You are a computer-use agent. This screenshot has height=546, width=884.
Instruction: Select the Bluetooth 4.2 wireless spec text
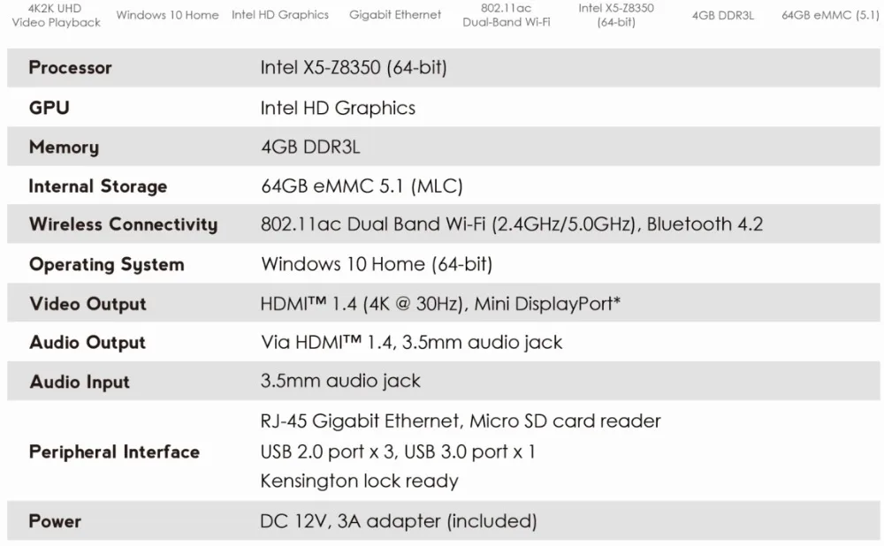pos(705,224)
